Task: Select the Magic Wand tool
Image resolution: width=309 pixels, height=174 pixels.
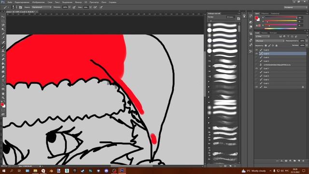Action: (3, 29)
